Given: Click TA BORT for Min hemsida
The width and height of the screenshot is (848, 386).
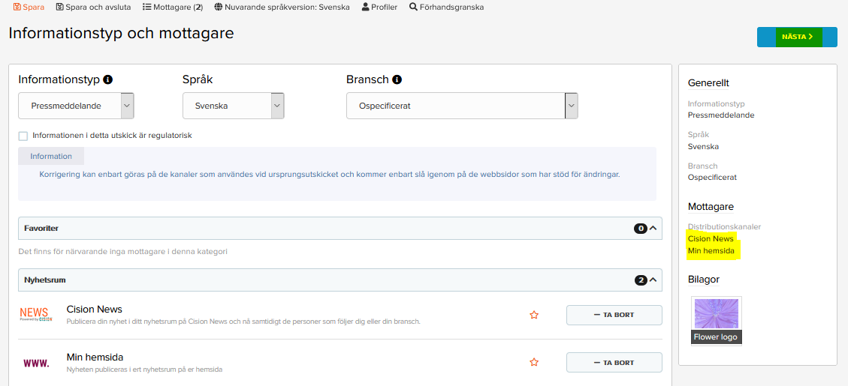Looking at the screenshot, I should (614, 363).
